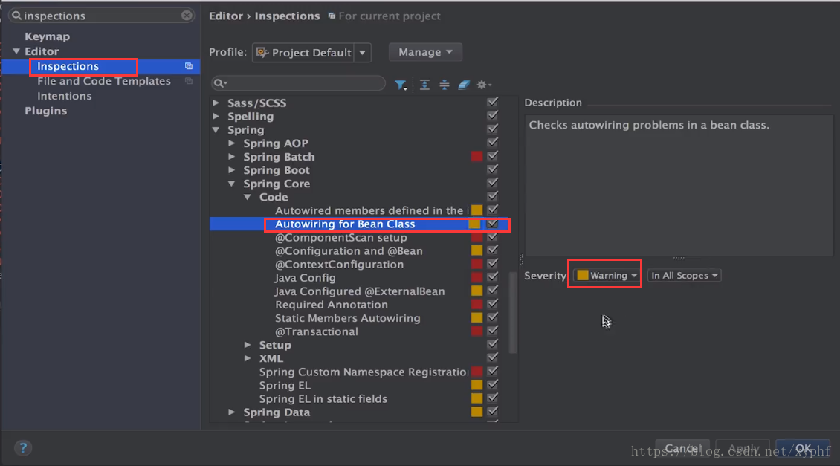
Task: Collapse the Spring group
Action: (216, 129)
